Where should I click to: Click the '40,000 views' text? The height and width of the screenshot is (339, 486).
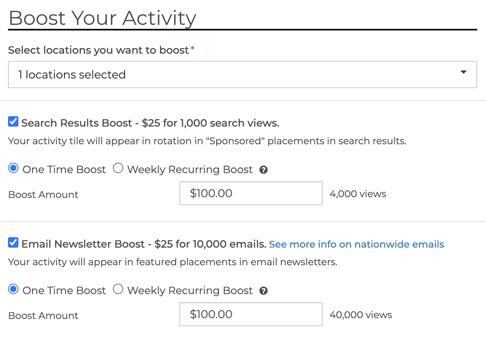click(361, 315)
